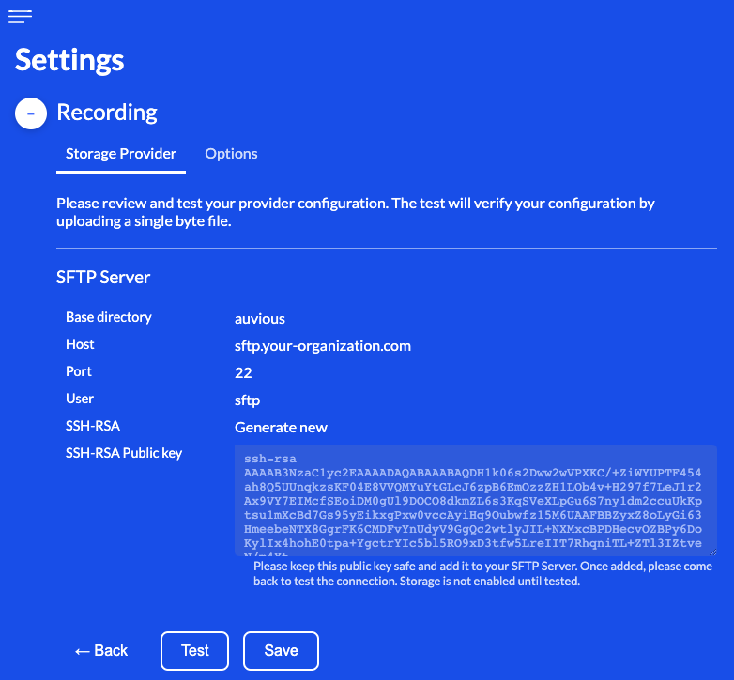Collapse the Recording section
Viewport: 734px width, 680px height.
(30, 113)
